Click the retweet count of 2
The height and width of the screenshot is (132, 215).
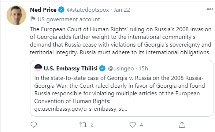tap(92, 125)
